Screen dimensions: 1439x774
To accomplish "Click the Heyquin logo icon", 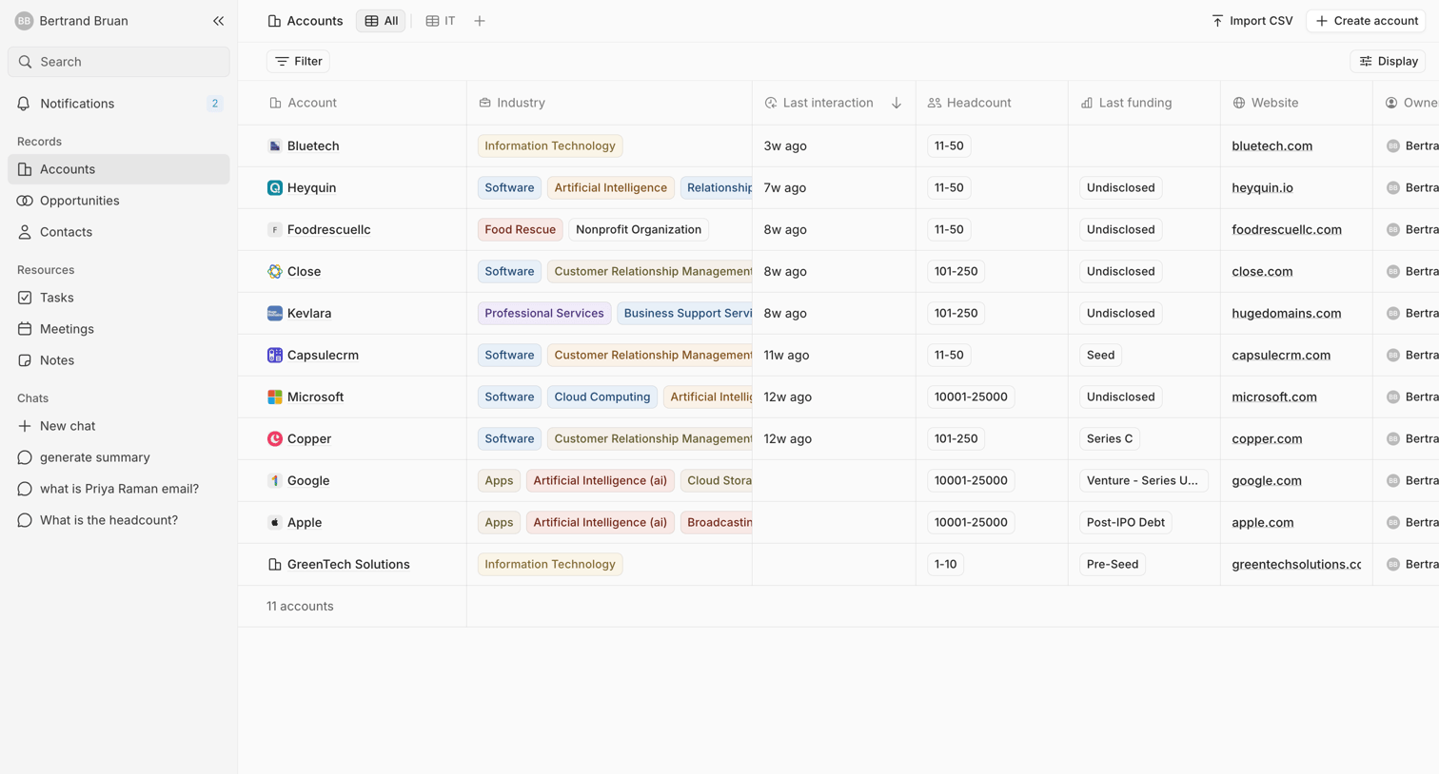I will click(275, 187).
